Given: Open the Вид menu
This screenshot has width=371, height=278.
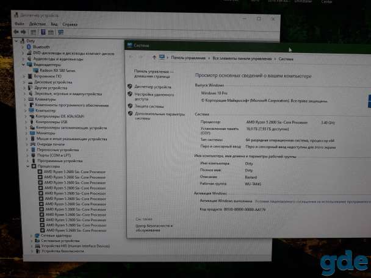Looking at the screenshot, I should [54, 24].
